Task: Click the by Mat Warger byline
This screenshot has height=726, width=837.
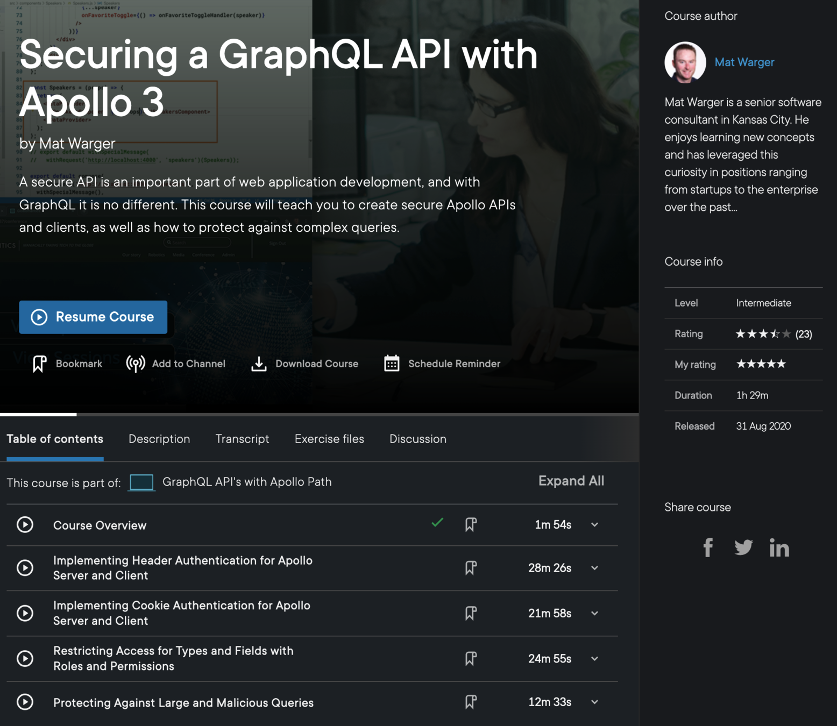Action: [x=67, y=144]
